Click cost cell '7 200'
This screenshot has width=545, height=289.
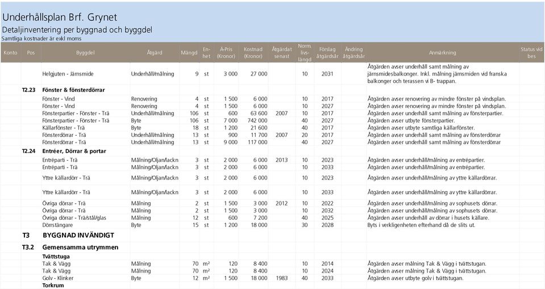click(x=260, y=218)
